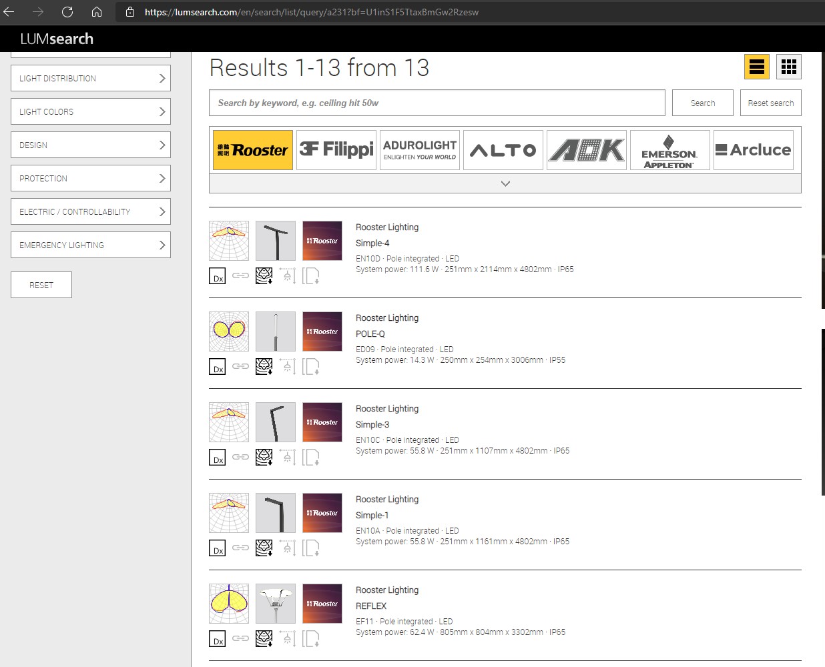Screen dimensions: 825x667
Task: Go back to previous browser page
Action: (9, 12)
